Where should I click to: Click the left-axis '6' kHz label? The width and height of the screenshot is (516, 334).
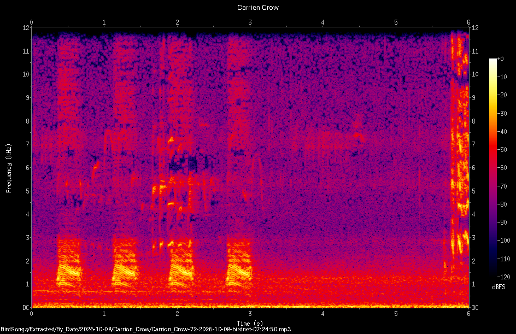(28, 167)
